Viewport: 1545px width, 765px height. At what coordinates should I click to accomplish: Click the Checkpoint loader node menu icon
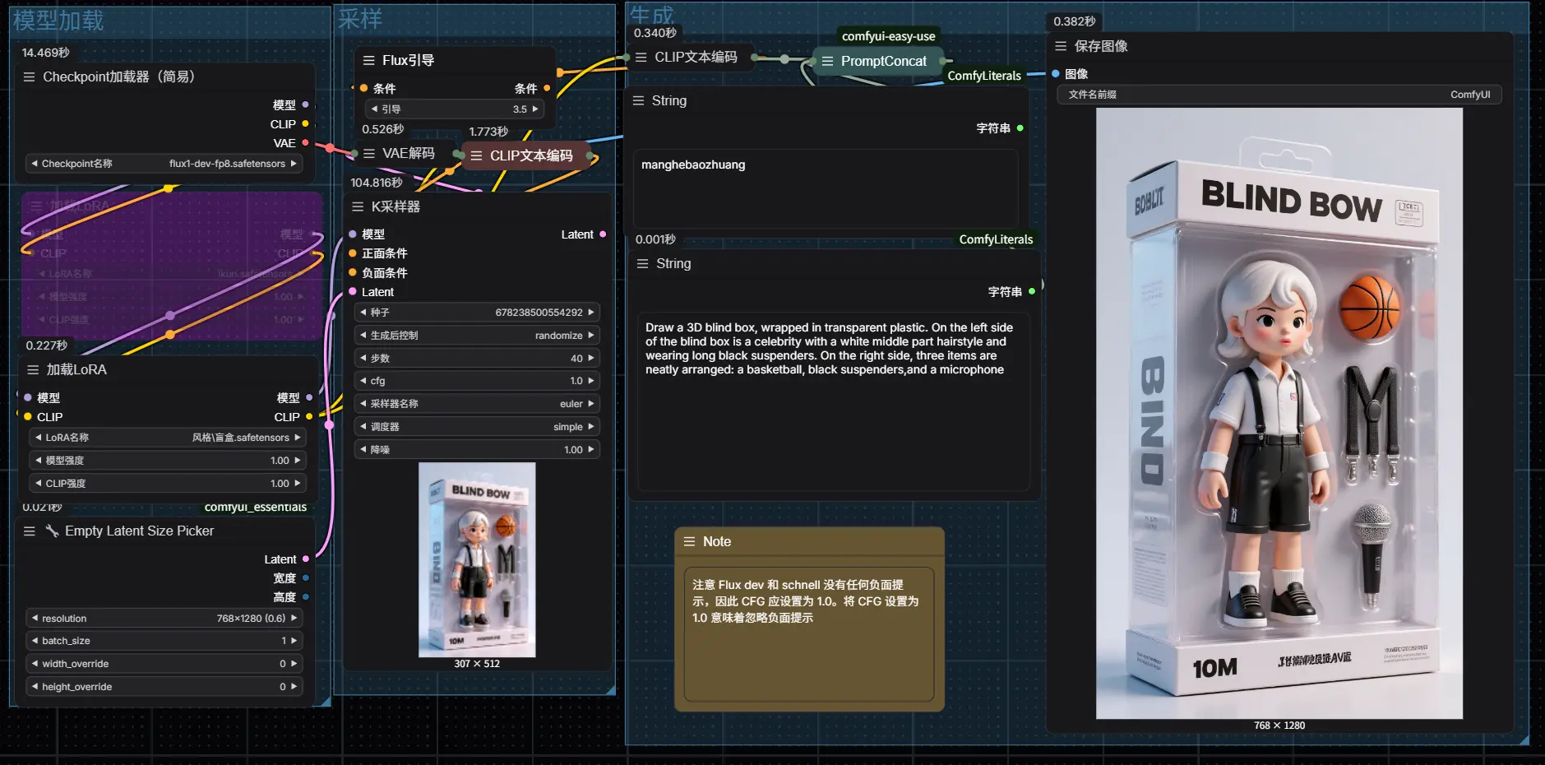(29, 77)
